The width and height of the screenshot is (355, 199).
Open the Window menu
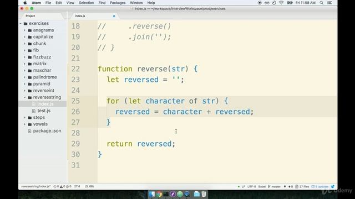click(136, 3)
